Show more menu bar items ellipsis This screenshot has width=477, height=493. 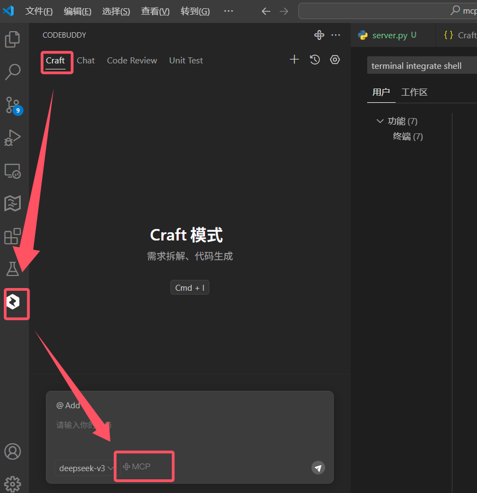tap(228, 11)
